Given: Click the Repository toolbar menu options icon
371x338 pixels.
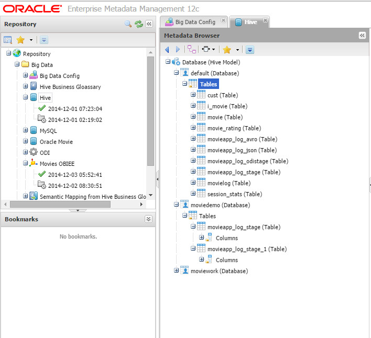Looking at the screenshot, I should (44, 40).
